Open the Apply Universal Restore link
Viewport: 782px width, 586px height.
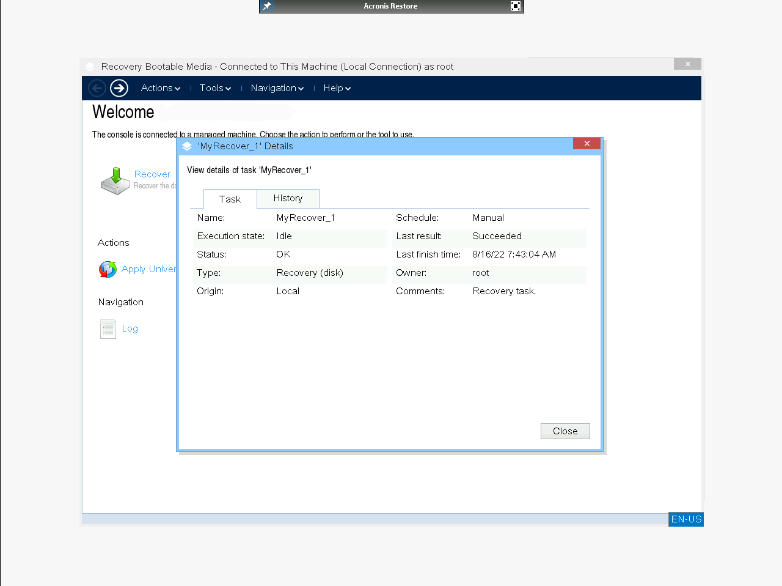[x=149, y=269]
